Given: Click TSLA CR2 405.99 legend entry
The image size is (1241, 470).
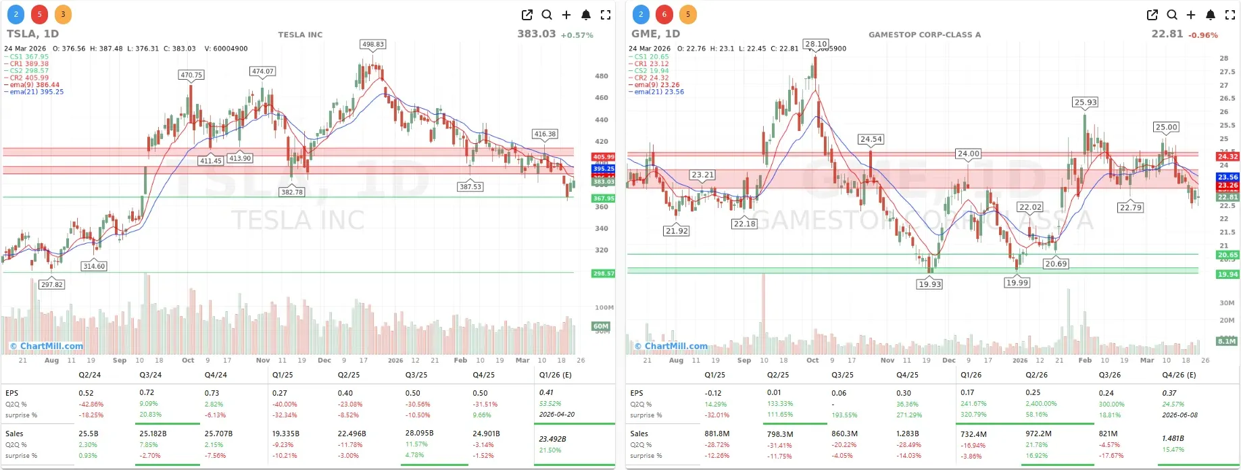Looking at the screenshot, I should tap(26, 78).
